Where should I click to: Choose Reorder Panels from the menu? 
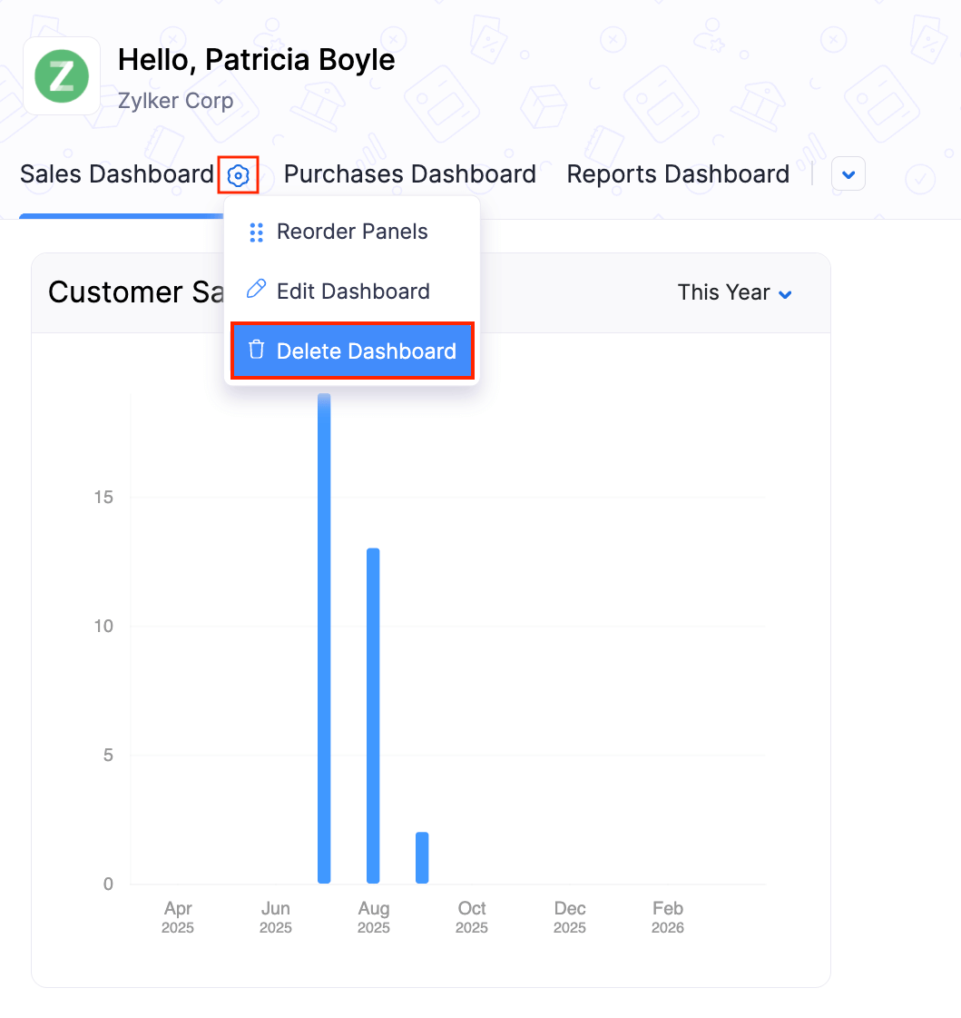coord(351,232)
